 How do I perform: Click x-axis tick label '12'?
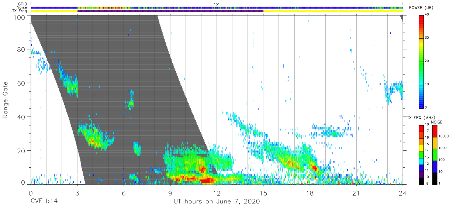coord(217,194)
